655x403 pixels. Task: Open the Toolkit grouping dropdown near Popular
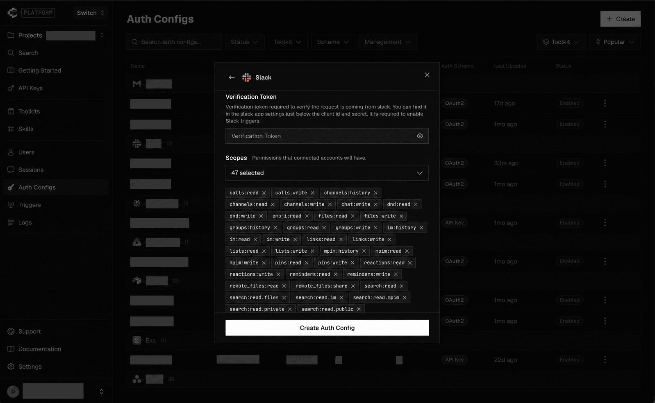coord(561,42)
